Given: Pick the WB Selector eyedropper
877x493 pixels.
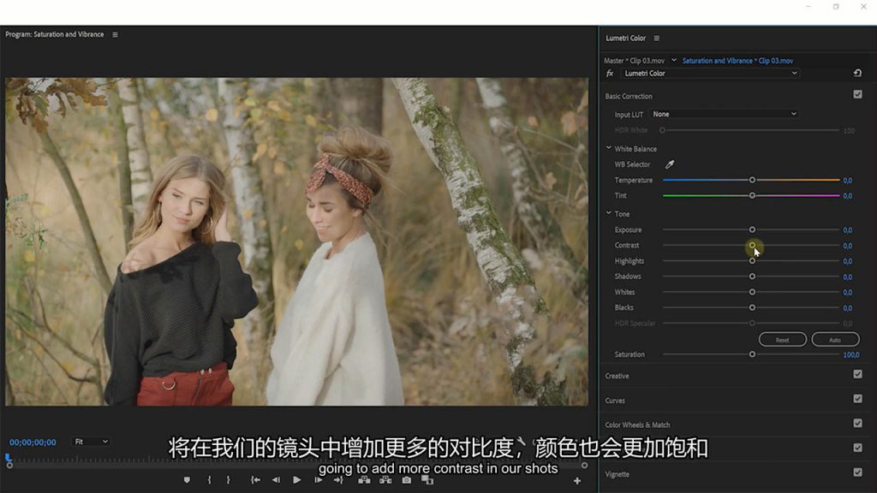Looking at the screenshot, I should pos(670,164).
